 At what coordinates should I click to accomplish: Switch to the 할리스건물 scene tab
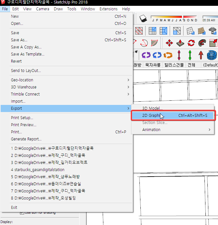[x=174, y=65]
